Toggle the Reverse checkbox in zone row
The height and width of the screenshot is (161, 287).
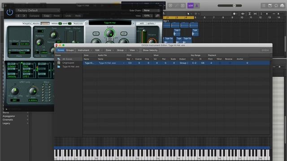pos(230,63)
